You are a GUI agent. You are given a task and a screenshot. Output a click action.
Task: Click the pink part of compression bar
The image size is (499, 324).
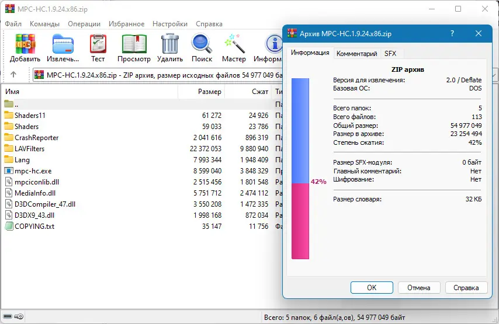point(300,221)
